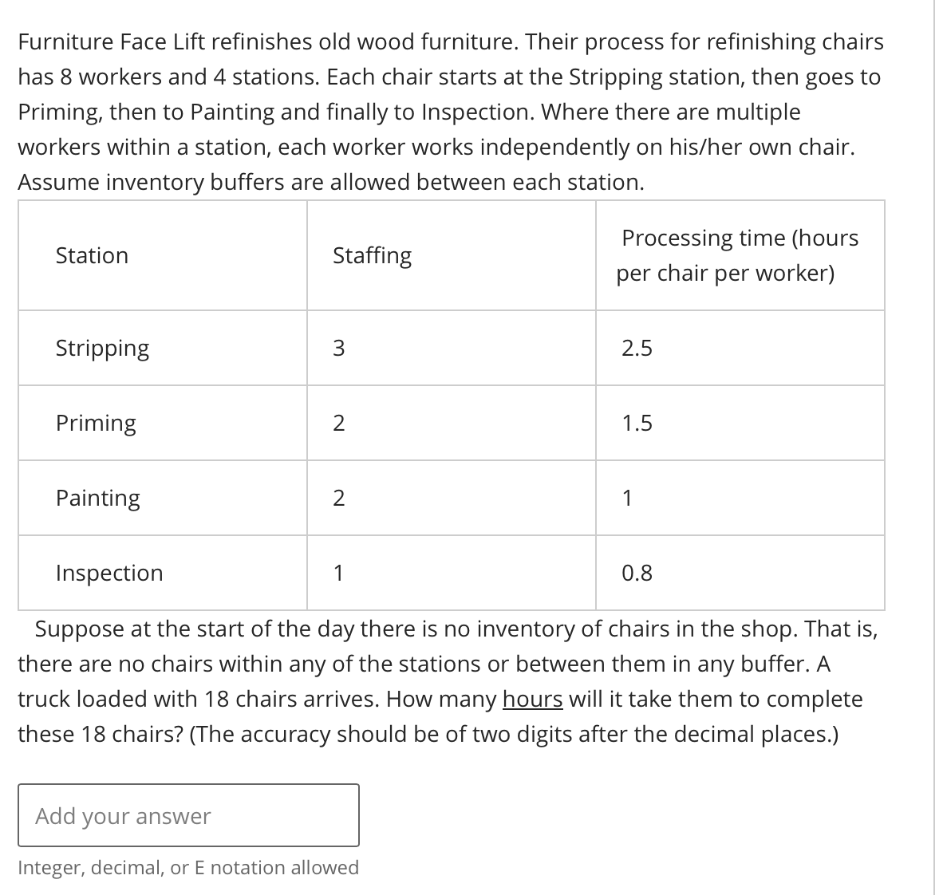Select the 'Inspection' row label
The width and height of the screenshot is (943, 895).
(109, 573)
